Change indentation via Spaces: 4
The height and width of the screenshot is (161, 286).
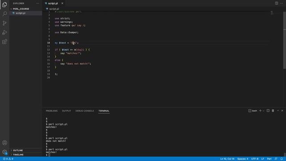click(243, 159)
